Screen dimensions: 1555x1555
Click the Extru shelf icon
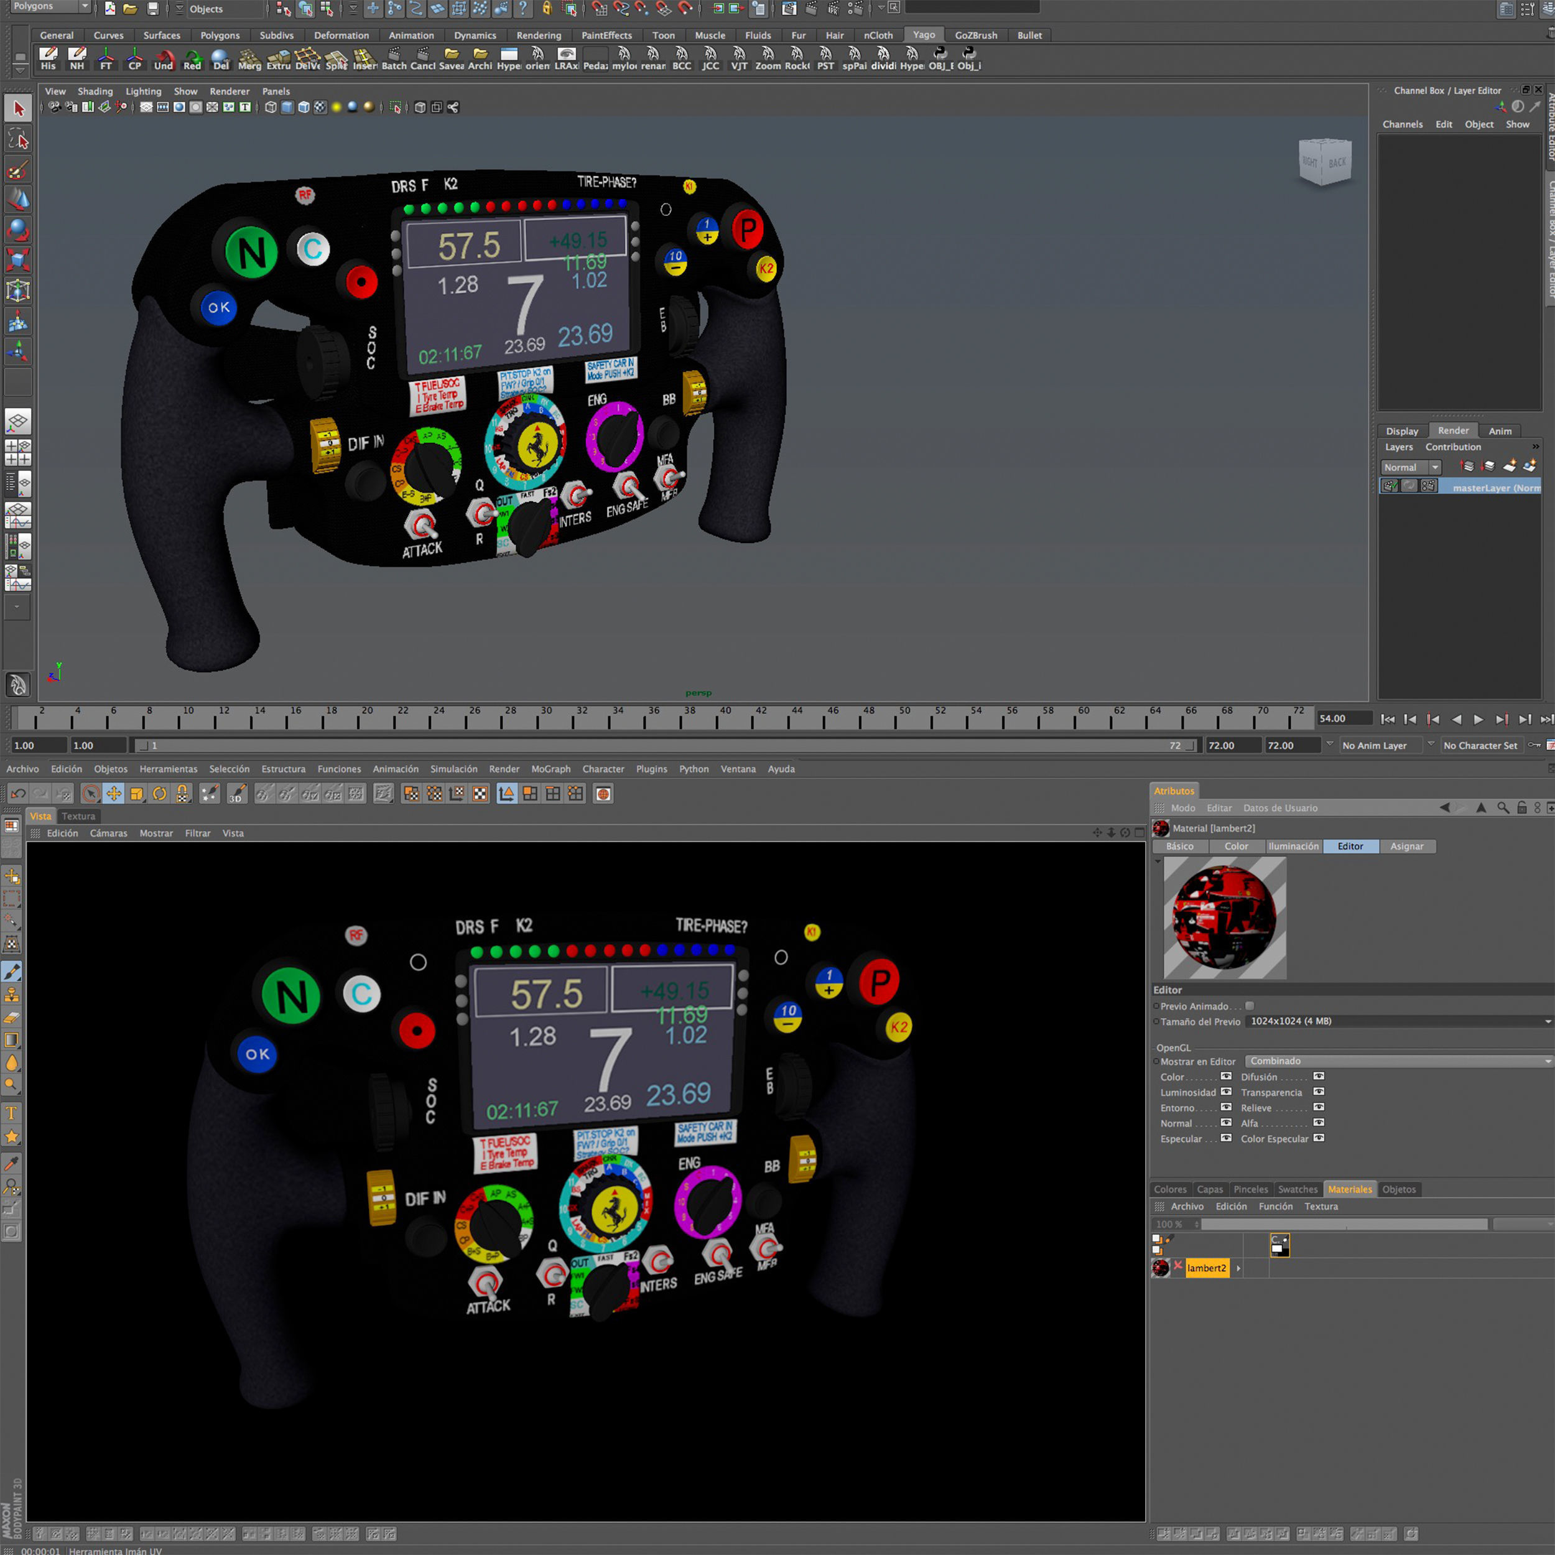(279, 58)
